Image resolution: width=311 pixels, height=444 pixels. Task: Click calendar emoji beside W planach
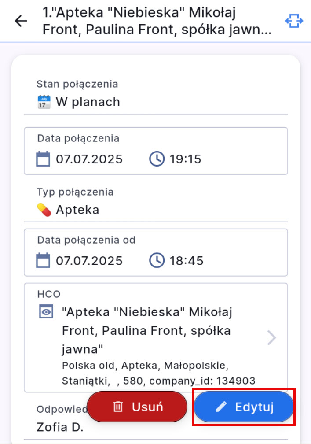pos(44,102)
